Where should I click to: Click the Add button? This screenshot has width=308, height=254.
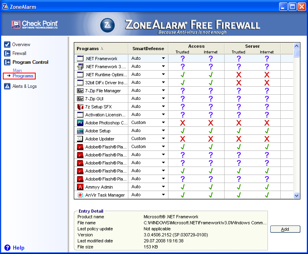[285, 229]
